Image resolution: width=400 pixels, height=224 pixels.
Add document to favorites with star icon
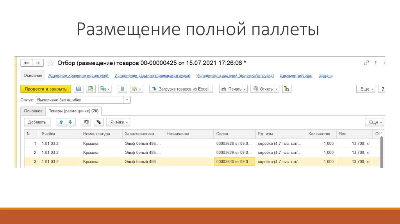click(x=51, y=63)
